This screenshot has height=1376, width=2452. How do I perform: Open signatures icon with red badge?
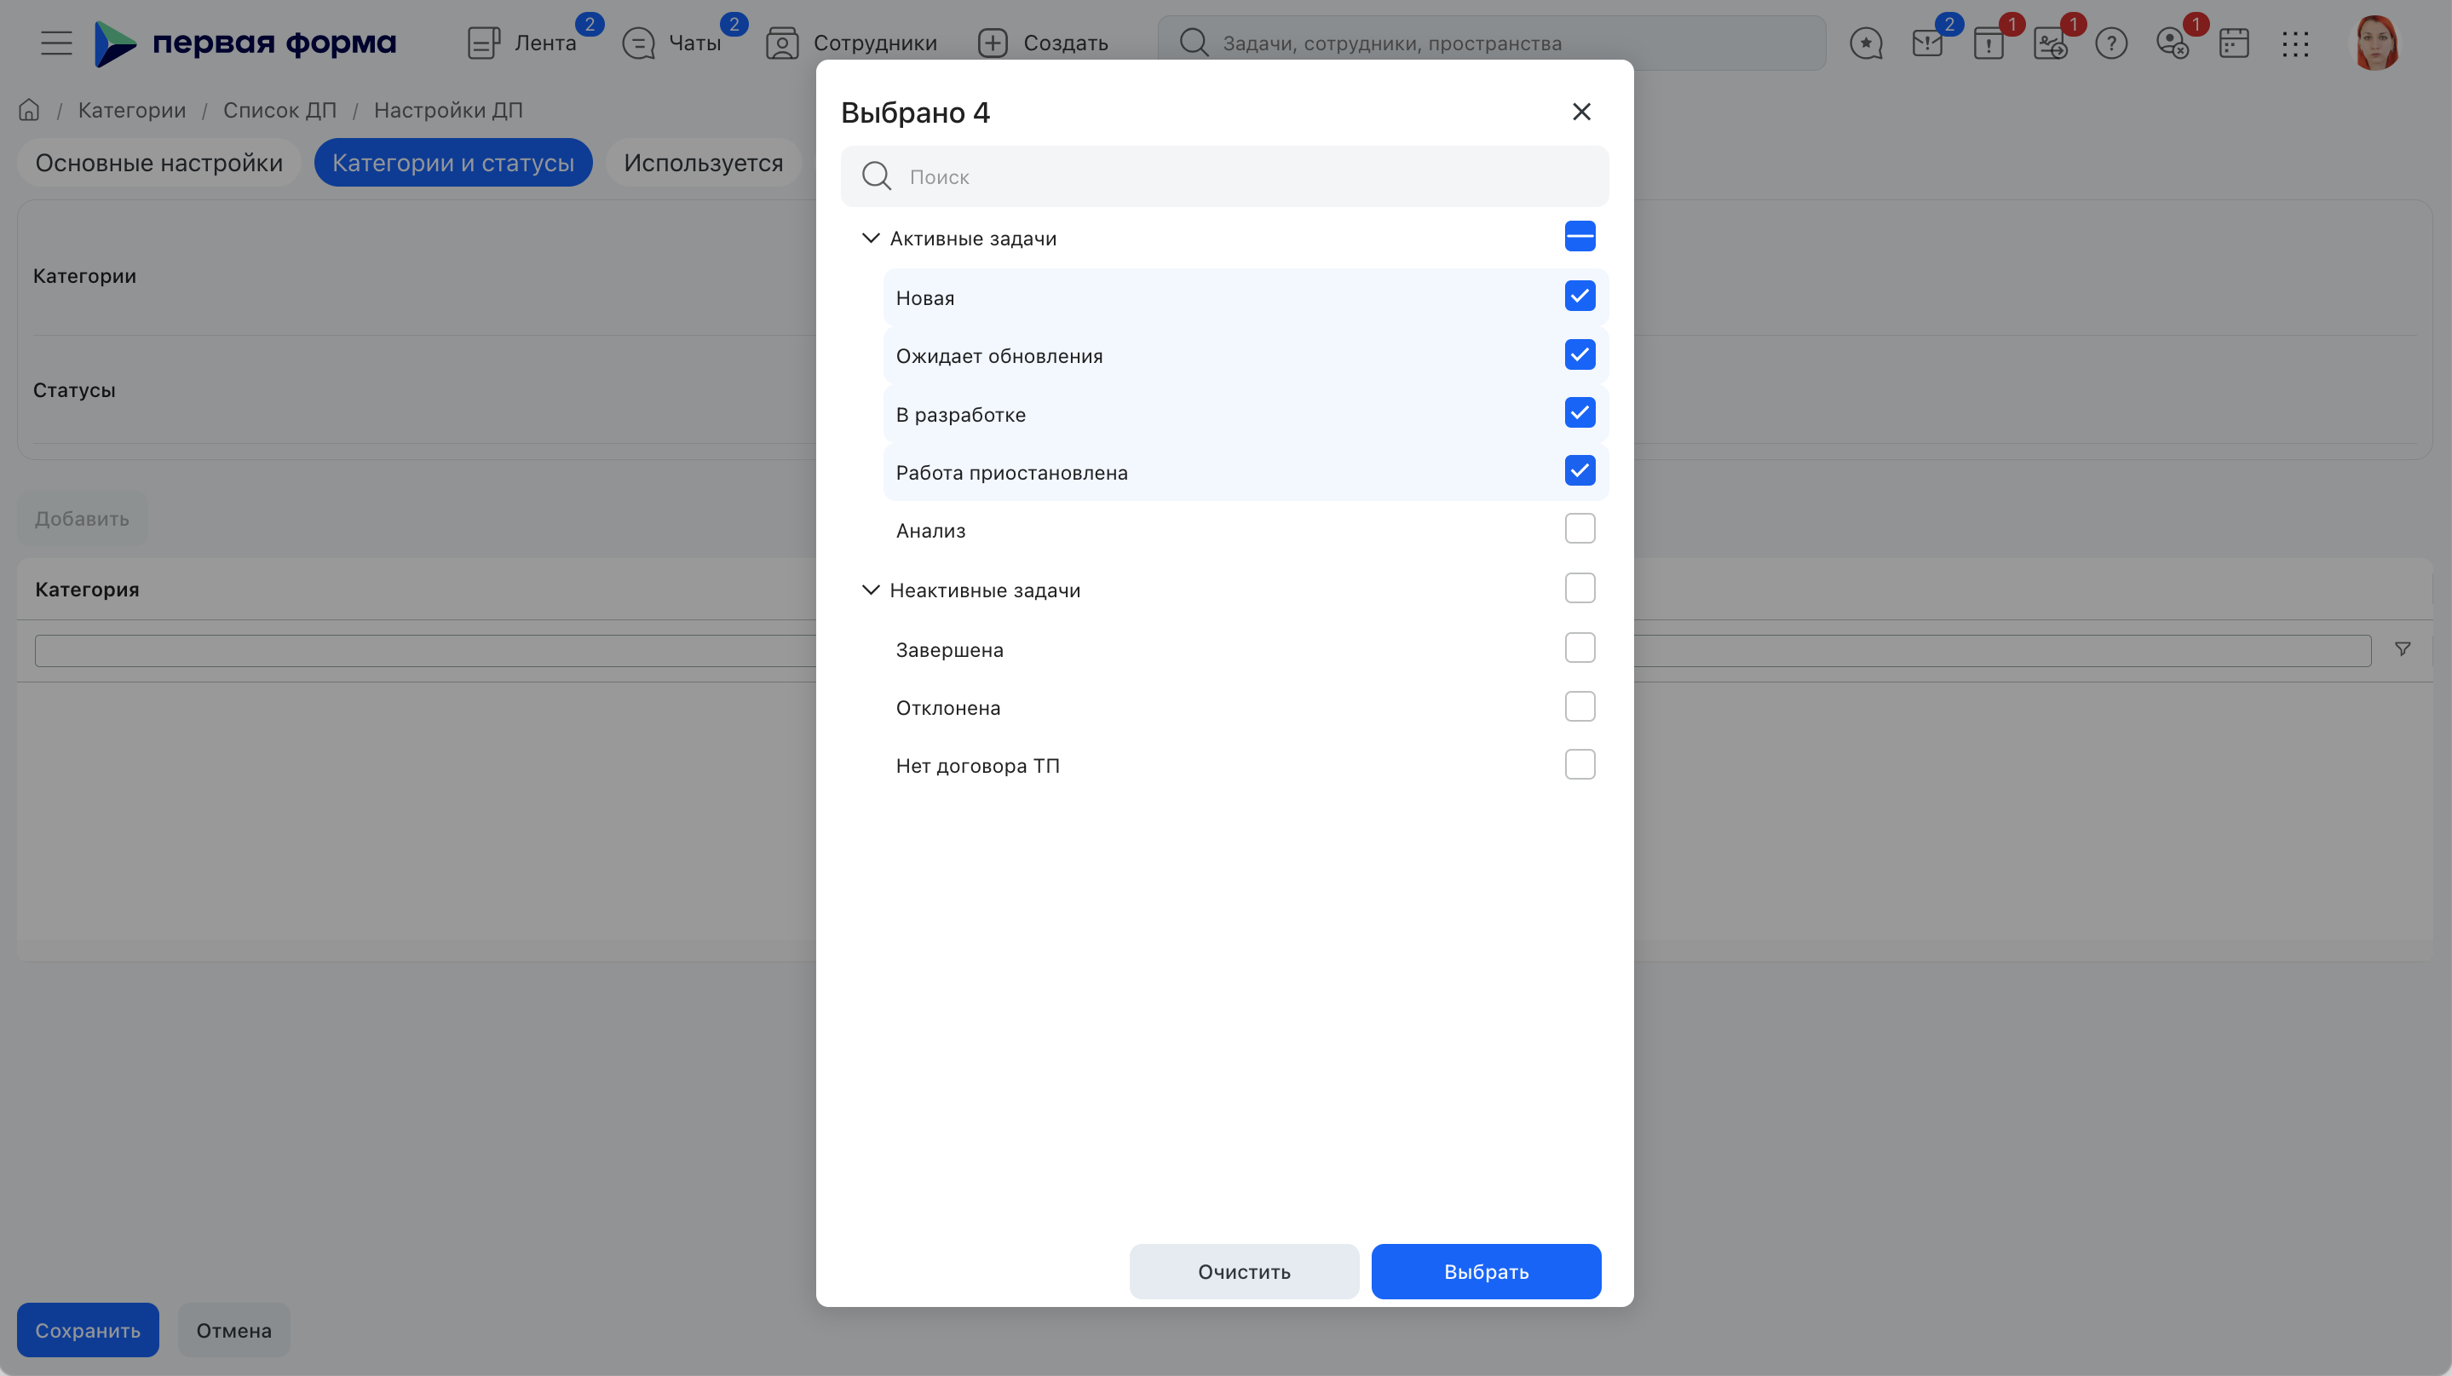(x=2051, y=43)
